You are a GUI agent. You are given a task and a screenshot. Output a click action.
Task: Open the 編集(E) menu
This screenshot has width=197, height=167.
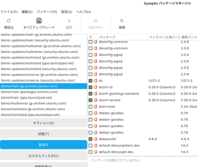27,12
